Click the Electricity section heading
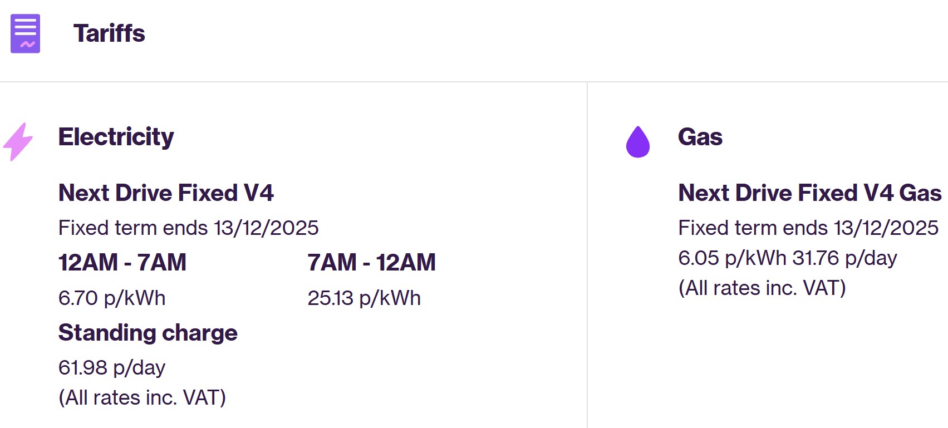 116,137
